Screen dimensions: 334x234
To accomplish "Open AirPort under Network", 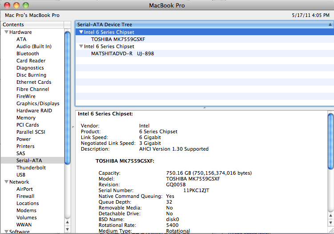I will point(24,189).
